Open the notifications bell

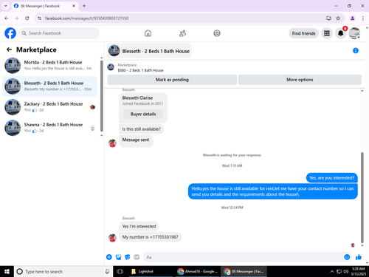(341, 33)
